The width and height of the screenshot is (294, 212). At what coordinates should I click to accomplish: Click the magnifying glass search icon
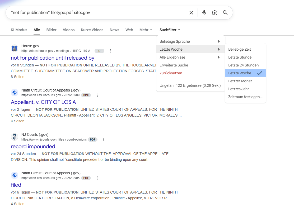click(225, 12)
